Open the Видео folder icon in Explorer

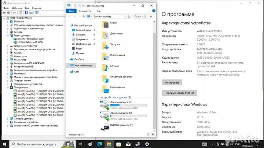105,25
